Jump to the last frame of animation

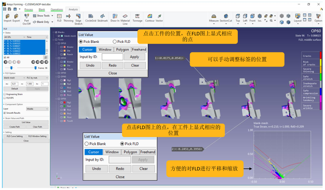pyautogui.click(x=47, y=62)
